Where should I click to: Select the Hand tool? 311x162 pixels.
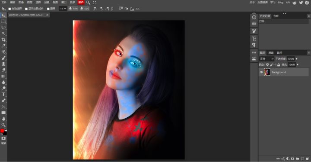[3, 119]
